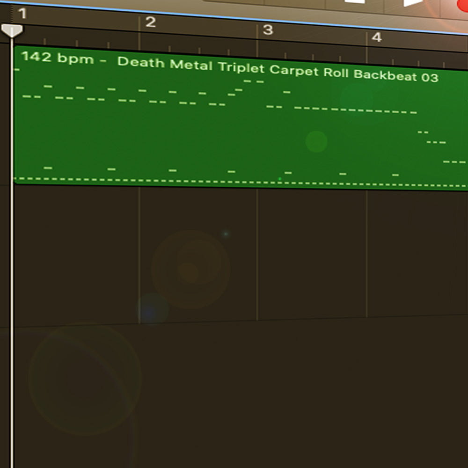The image size is (468, 468).
Task: Click the Stop transport button
Action: tap(355, 1)
